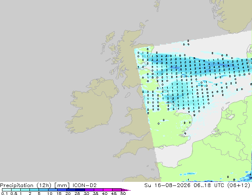The height and width of the screenshot is (195, 252).
Task: Click the '(06+12)' forecast offset text
Action: tap(238, 185)
